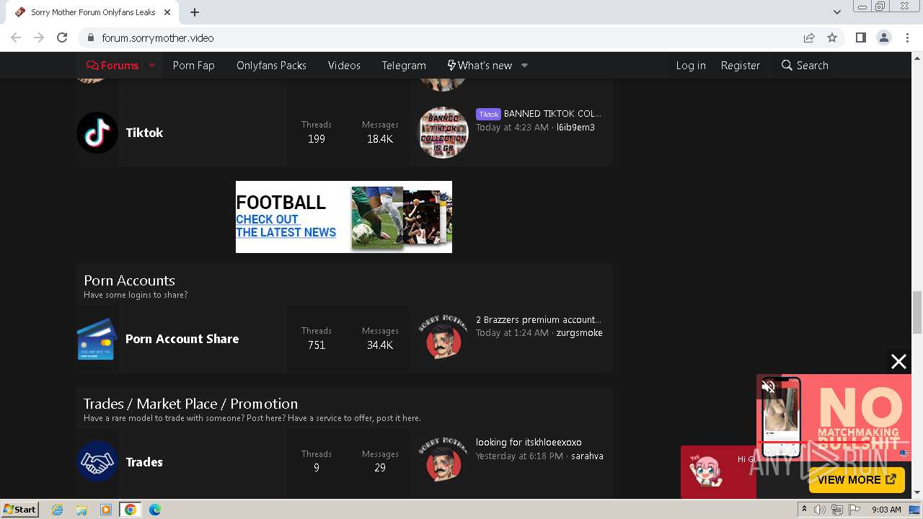Click the page vertical scrollbar thumb

917,313
